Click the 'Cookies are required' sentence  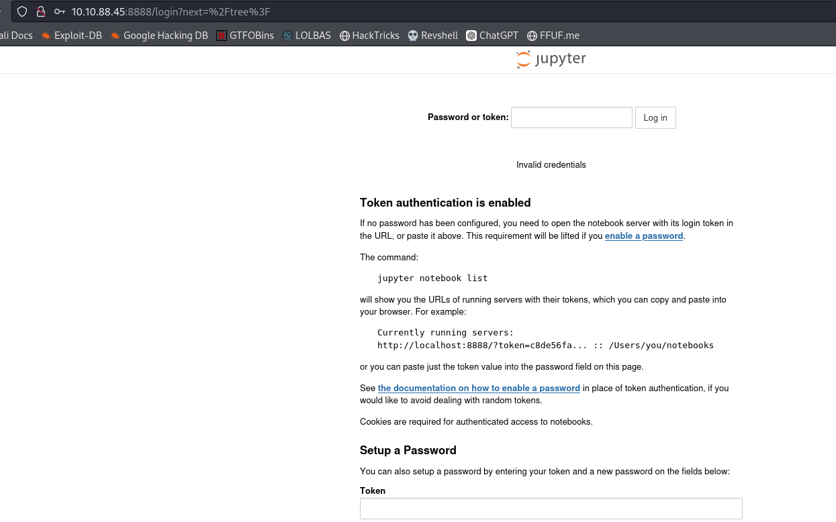pos(476,422)
